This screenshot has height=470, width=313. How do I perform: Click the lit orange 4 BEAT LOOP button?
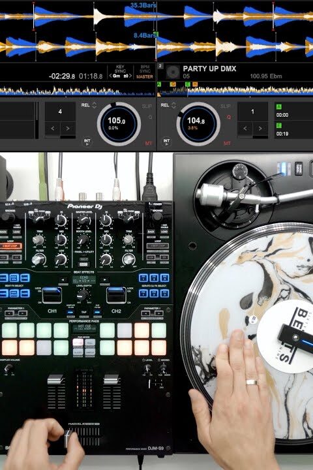click(11, 246)
